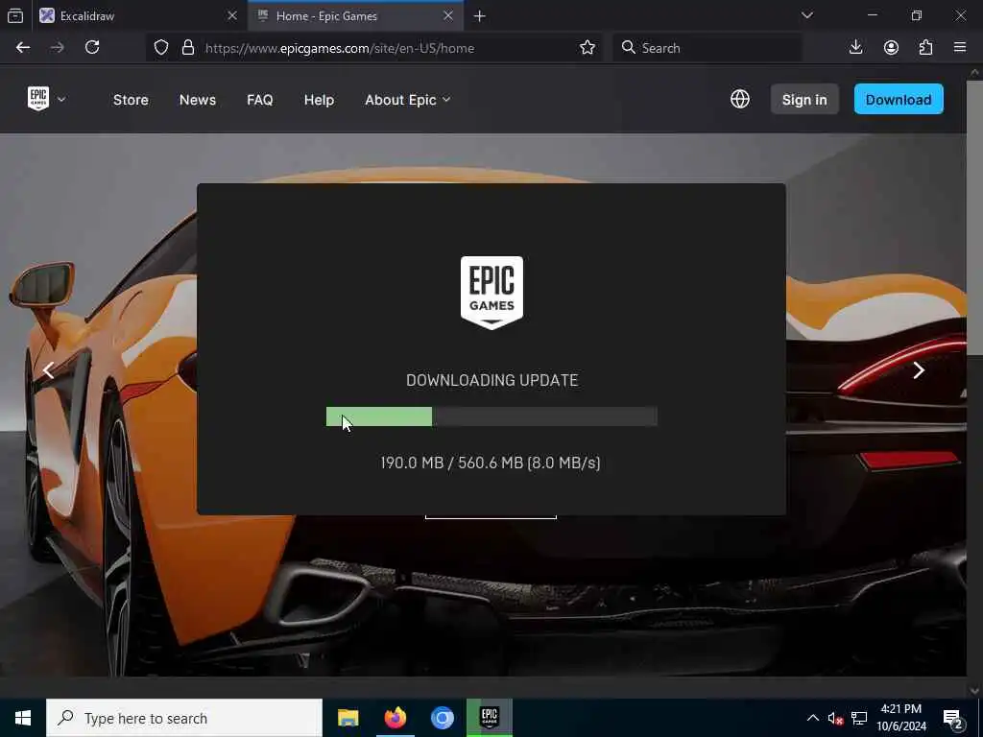Close the Excalidraw tab
The height and width of the screenshot is (737, 983).
pyautogui.click(x=232, y=15)
